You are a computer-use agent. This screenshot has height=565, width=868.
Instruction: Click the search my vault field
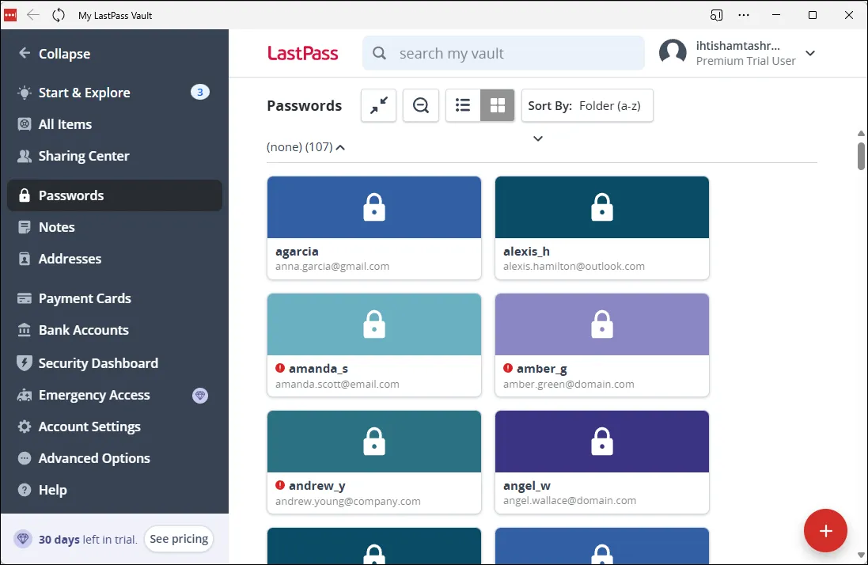coord(503,53)
